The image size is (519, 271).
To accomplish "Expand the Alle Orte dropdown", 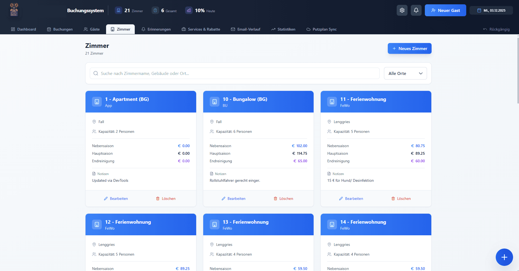I will tap(405, 73).
